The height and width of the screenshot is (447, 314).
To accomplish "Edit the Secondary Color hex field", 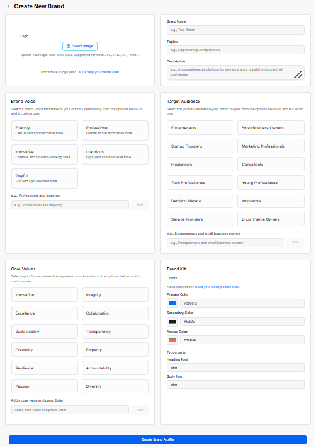I will 242,322.
